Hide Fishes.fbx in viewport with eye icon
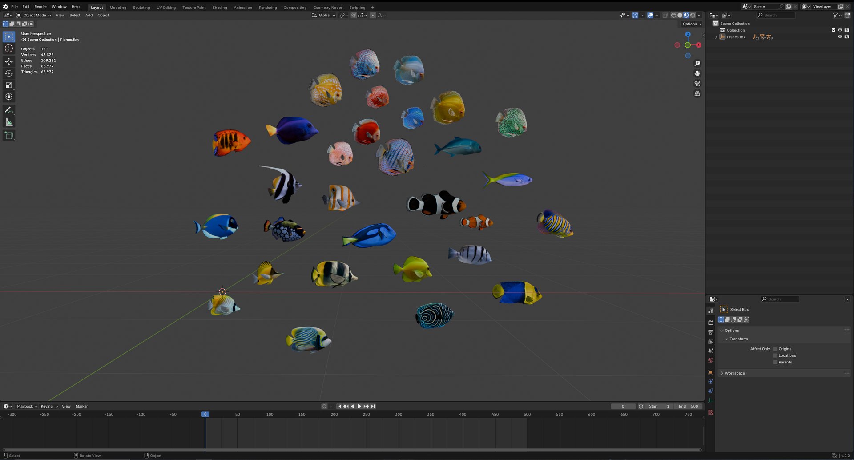 coord(840,37)
